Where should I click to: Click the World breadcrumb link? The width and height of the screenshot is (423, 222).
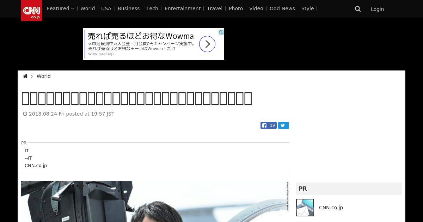pos(44,76)
